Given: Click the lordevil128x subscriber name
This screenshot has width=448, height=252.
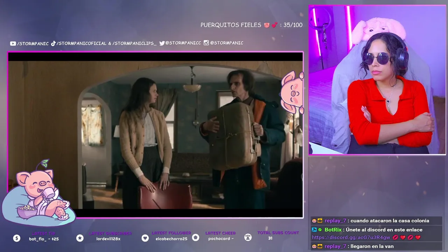Looking at the screenshot, I should tap(108, 239).
